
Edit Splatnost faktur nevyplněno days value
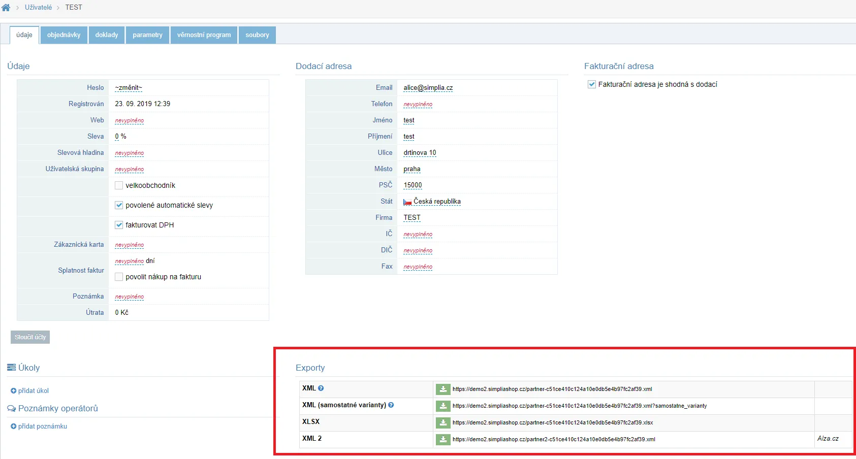[x=130, y=261]
